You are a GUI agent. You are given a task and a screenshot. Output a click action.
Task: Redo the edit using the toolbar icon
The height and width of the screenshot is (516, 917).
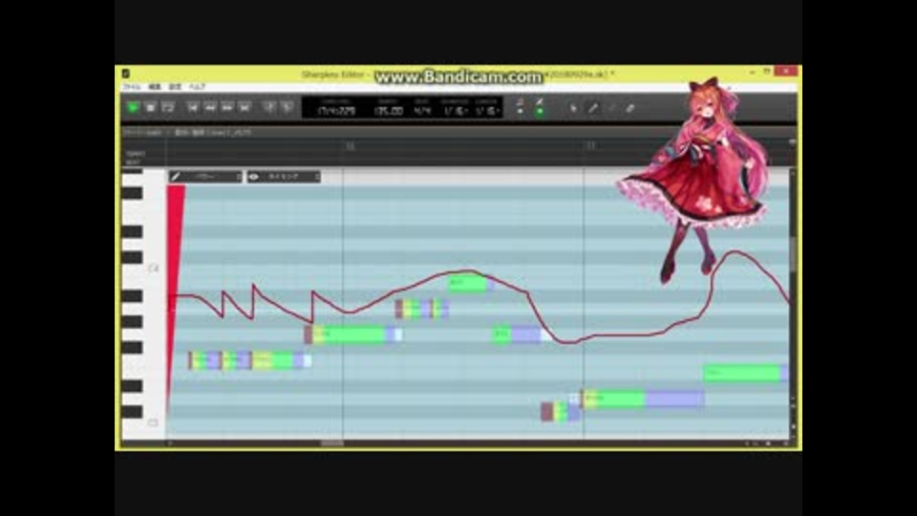287,108
